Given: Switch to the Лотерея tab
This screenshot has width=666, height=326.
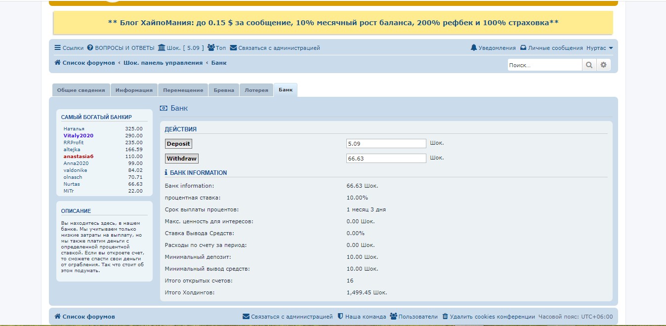Looking at the screenshot, I should (256, 90).
